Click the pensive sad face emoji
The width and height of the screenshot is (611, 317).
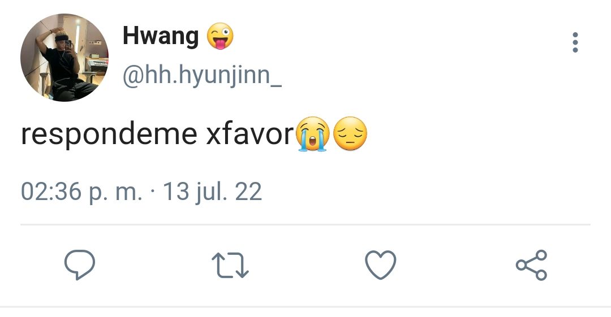pos(351,133)
